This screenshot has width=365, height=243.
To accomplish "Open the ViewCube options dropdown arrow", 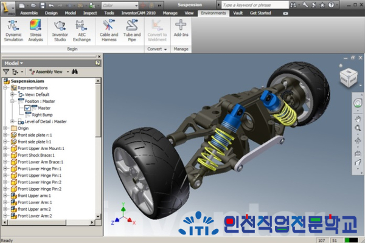I will (361, 85).
